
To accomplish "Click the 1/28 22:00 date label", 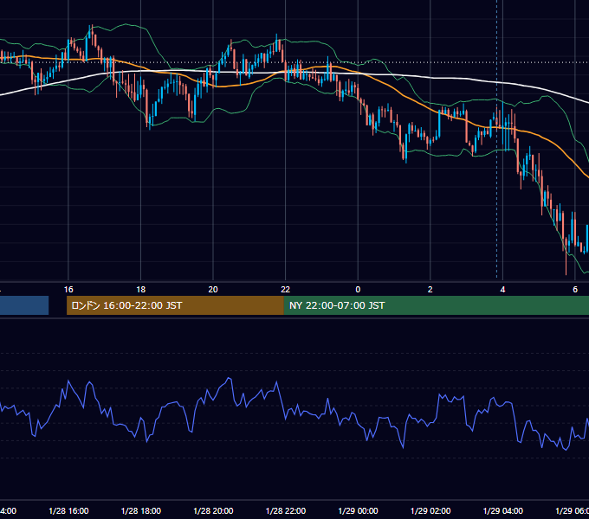I will pos(286,510).
